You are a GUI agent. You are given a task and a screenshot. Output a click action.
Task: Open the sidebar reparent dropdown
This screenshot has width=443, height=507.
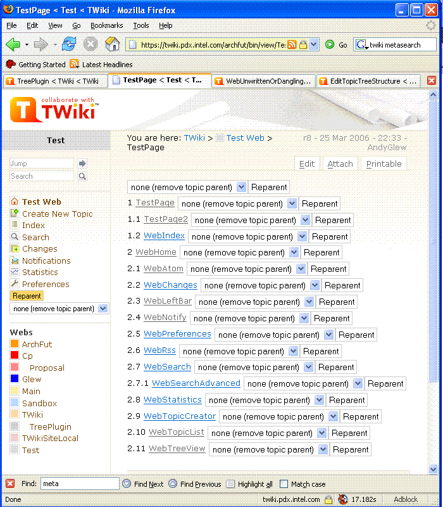(x=103, y=309)
